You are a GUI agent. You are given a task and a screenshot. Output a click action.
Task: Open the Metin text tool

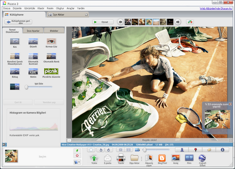tap(33, 71)
